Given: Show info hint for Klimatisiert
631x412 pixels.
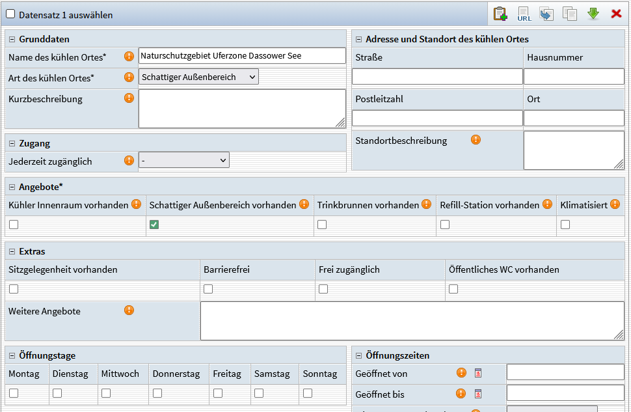Looking at the screenshot, I should coord(615,204).
